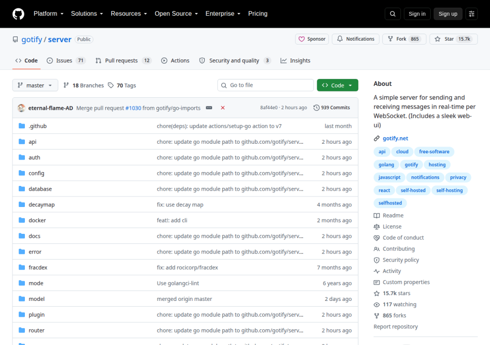Open the master branch selector
The image size is (490, 345).
[35, 85]
